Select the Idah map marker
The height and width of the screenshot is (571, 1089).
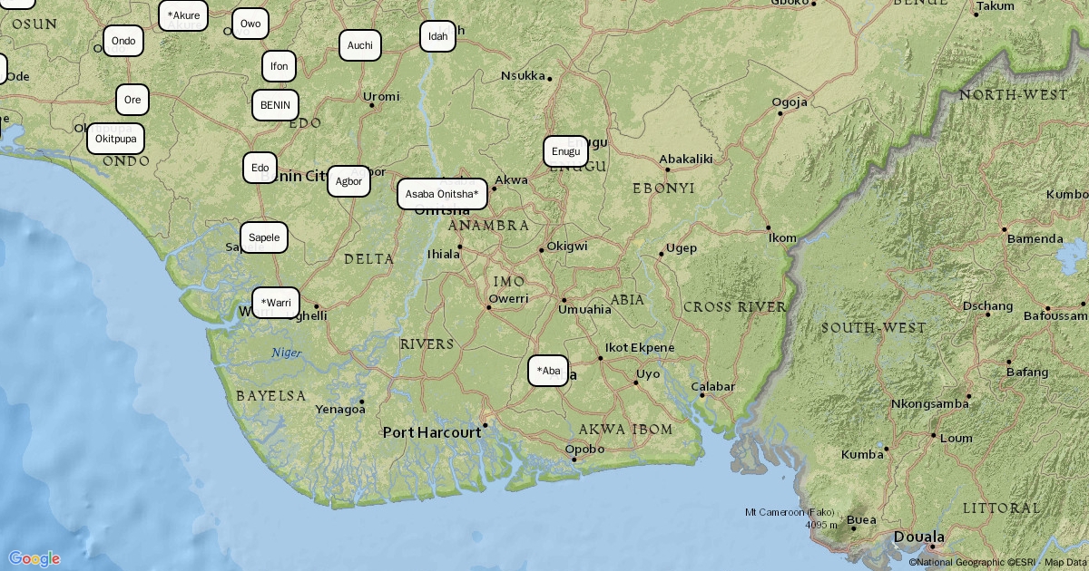437,36
